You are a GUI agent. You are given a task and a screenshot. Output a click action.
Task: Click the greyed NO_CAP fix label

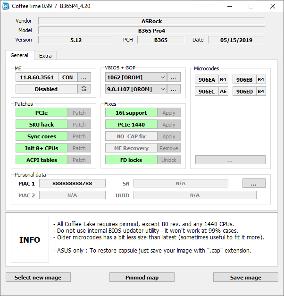click(131, 136)
